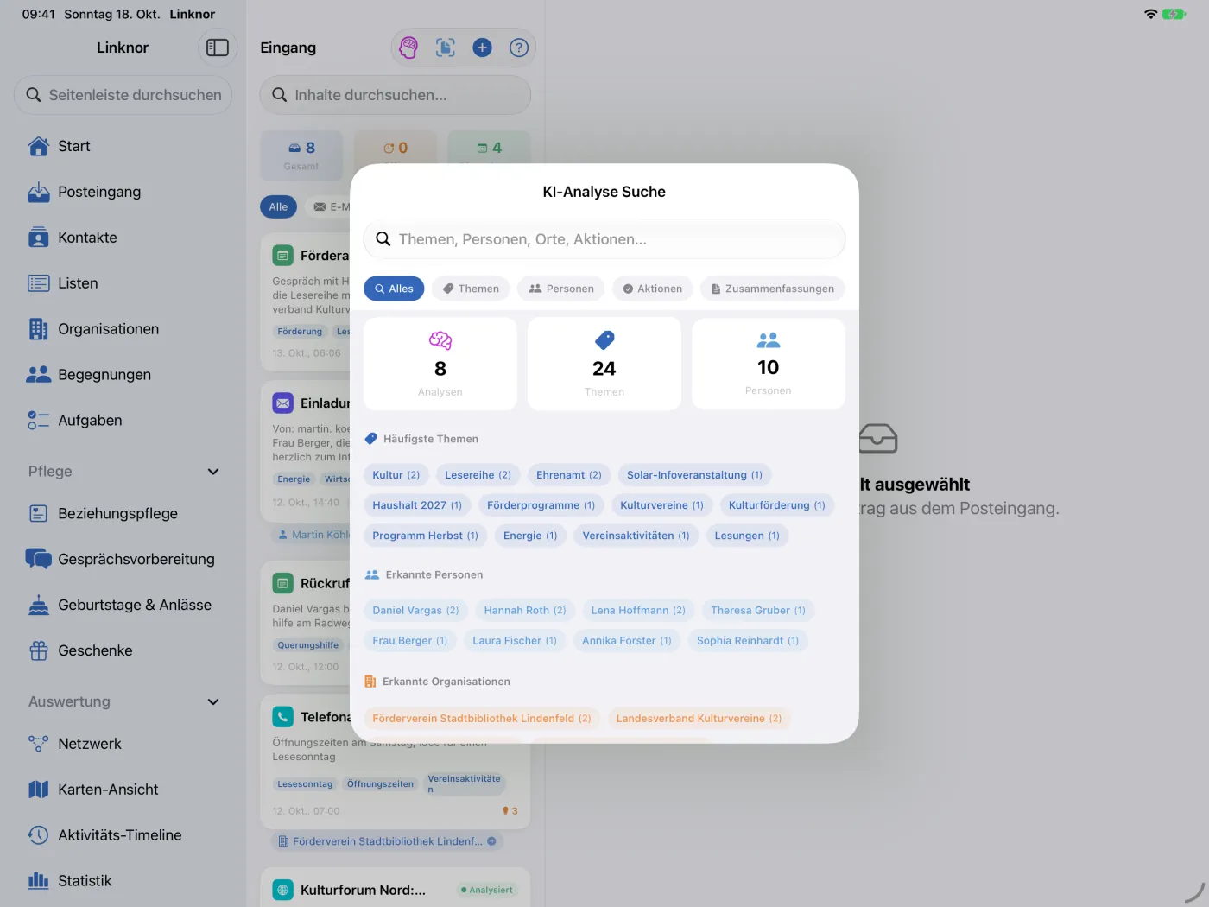Select the Alle filter in Eingang
1209x907 pixels.
(x=278, y=207)
